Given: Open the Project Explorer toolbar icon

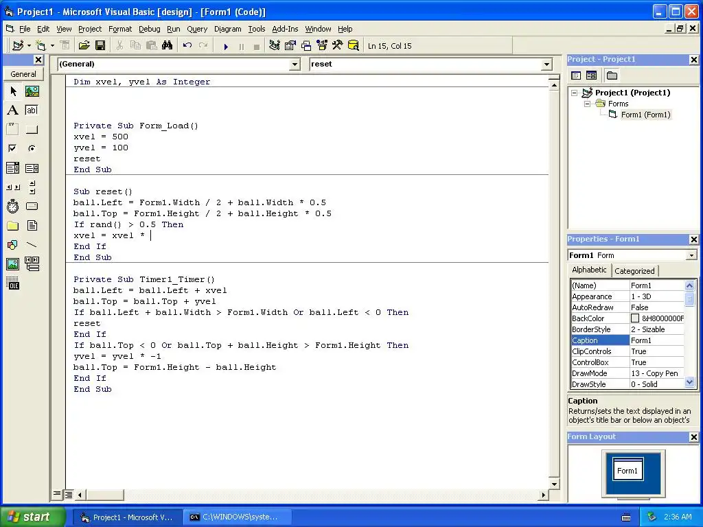Looking at the screenshot, I should [x=275, y=45].
